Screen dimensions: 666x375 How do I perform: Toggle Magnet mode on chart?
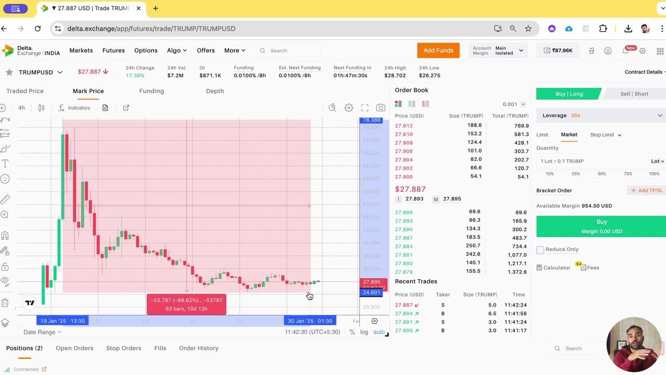click(x=5, y=235)
